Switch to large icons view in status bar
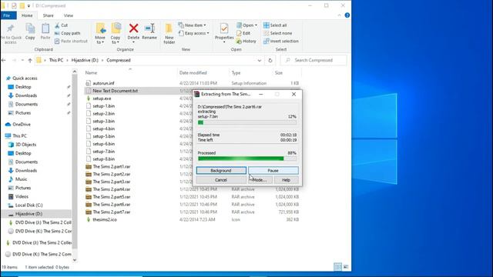The image size is (493, 277). 346,267
